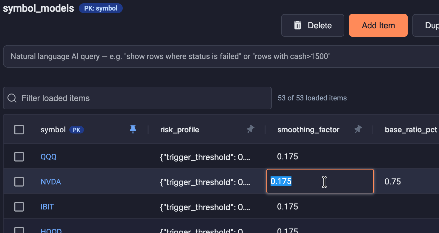This screenshot has width=439, height=233.
Task: Check the HOOD row checkbox
Action: [x=19, y=230]
